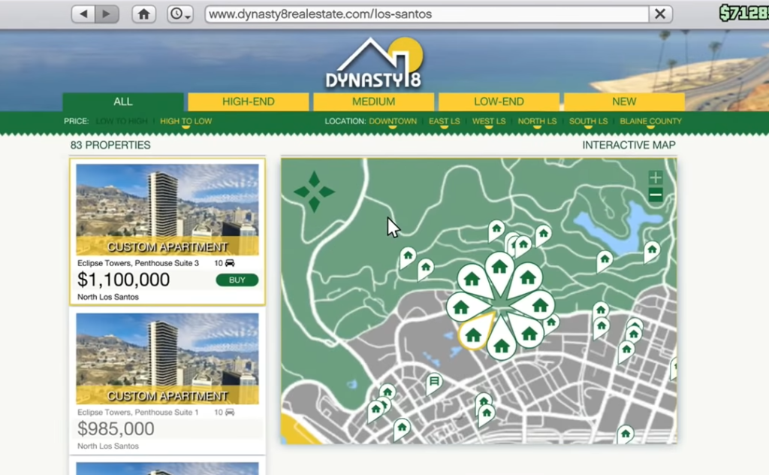This screenshot has width=769, height=475.
Task: Click the garage car icon for Penthouse Suite 1
Action: [230, 412]
